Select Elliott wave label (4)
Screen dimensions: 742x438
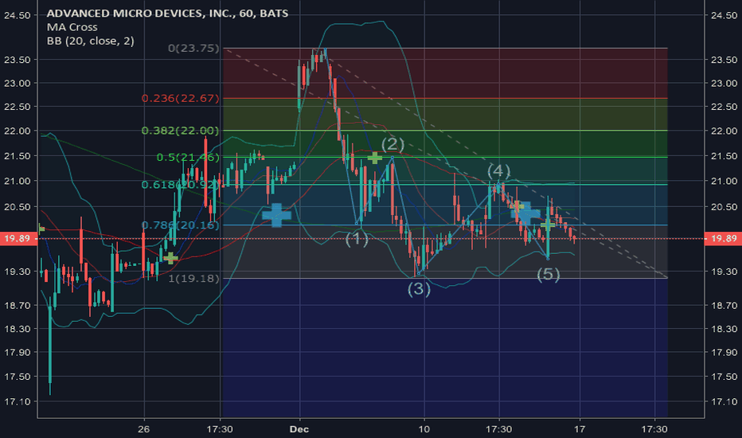[498, 171]
